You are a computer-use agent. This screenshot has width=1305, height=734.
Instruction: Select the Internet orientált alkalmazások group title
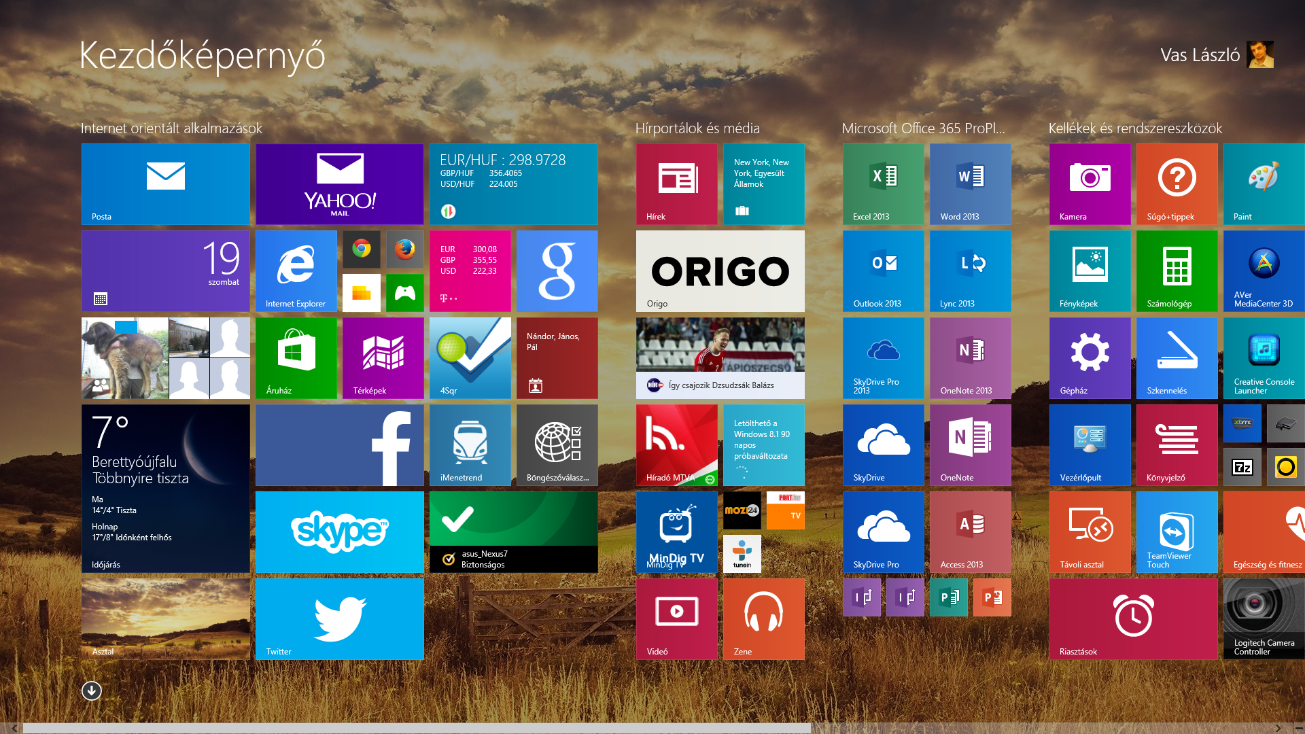(171, 128)
